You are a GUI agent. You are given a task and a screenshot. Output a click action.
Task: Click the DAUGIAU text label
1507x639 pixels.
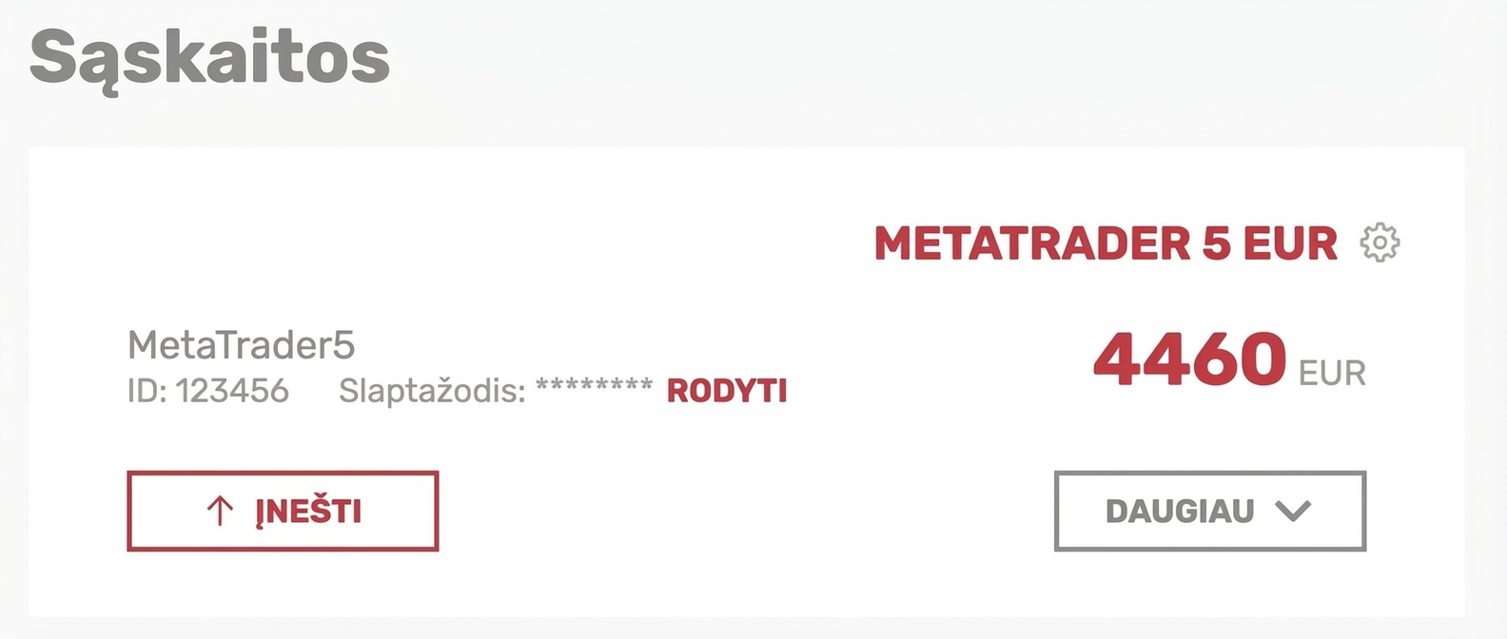click(x=1180, y=512)
